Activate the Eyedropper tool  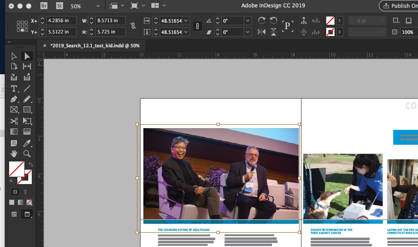(27, 143)
